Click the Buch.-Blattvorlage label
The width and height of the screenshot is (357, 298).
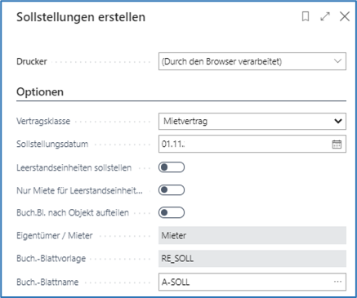coord(51,258)
